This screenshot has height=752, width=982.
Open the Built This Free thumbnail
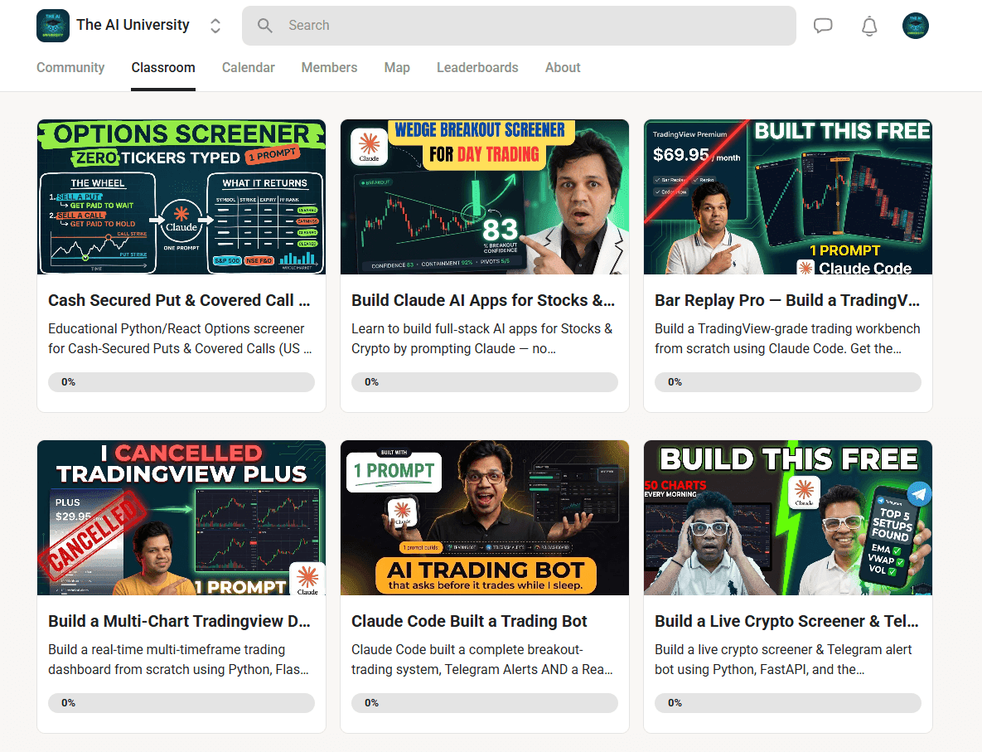coord(788,196)
